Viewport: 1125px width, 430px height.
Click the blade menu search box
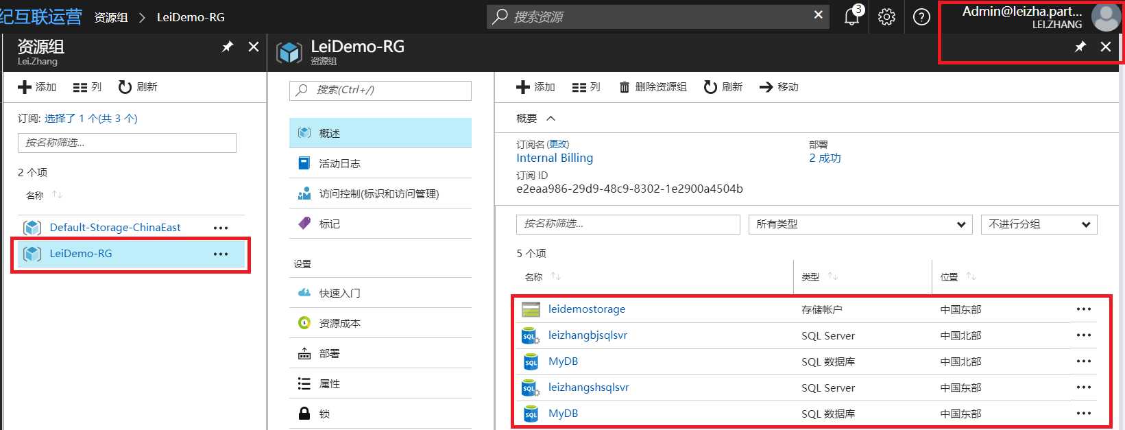[380, 91]
